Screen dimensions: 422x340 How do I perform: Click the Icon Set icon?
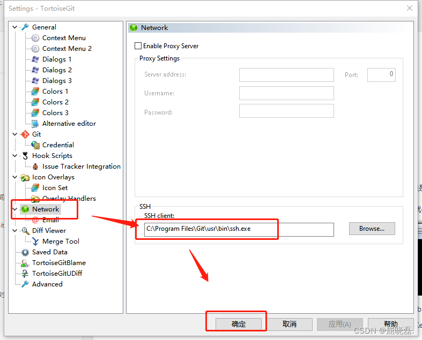click(x=35, y=188)
